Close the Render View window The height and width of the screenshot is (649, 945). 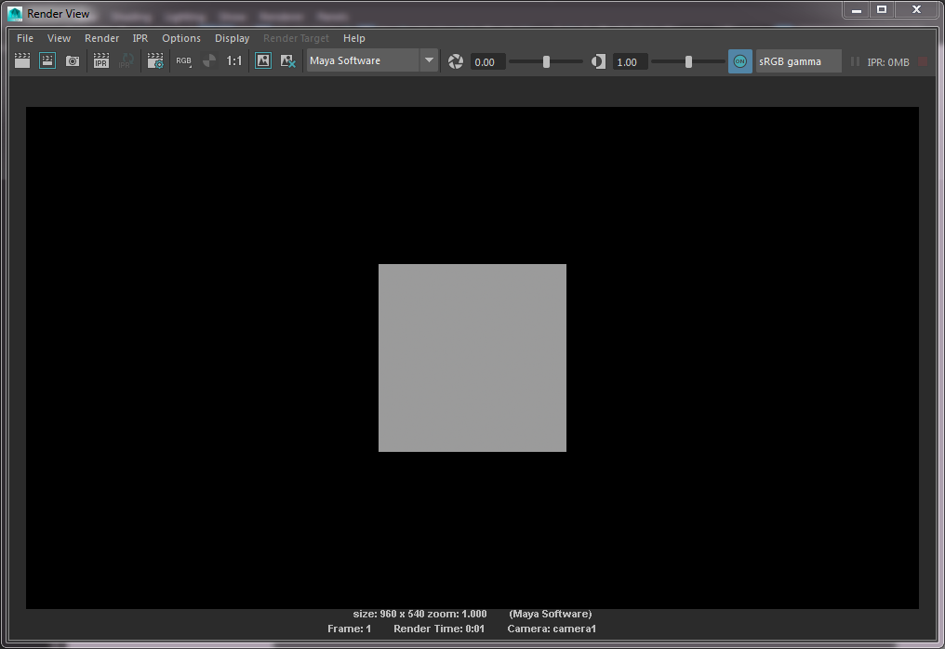click(x=917, y=9)
